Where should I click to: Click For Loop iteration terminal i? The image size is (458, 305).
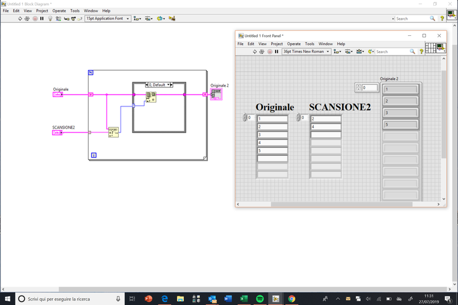point(93,155)
